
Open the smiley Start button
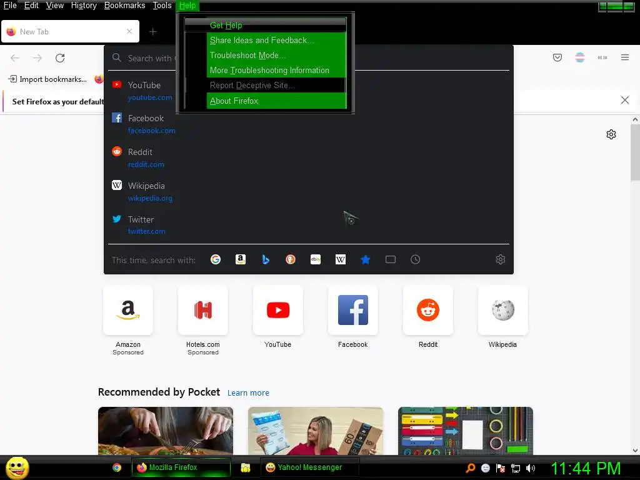17,467
